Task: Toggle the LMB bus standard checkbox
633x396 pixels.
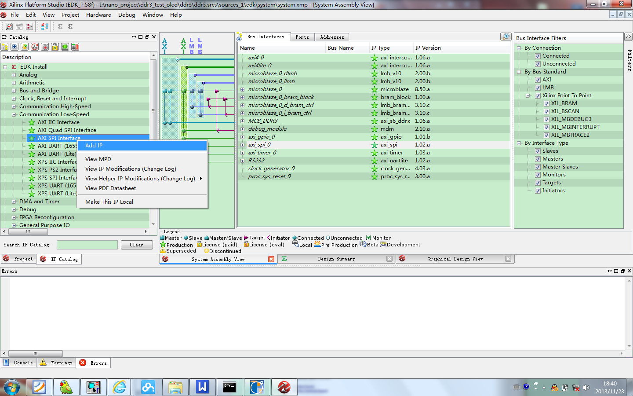Action: (x=538, y=88)
